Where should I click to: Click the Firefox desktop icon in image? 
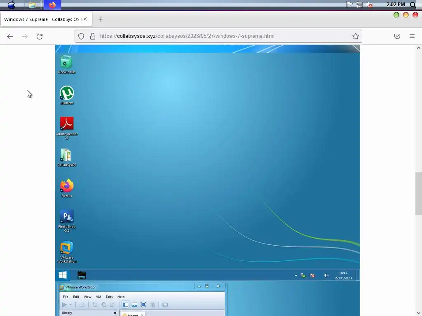(66, 188)
